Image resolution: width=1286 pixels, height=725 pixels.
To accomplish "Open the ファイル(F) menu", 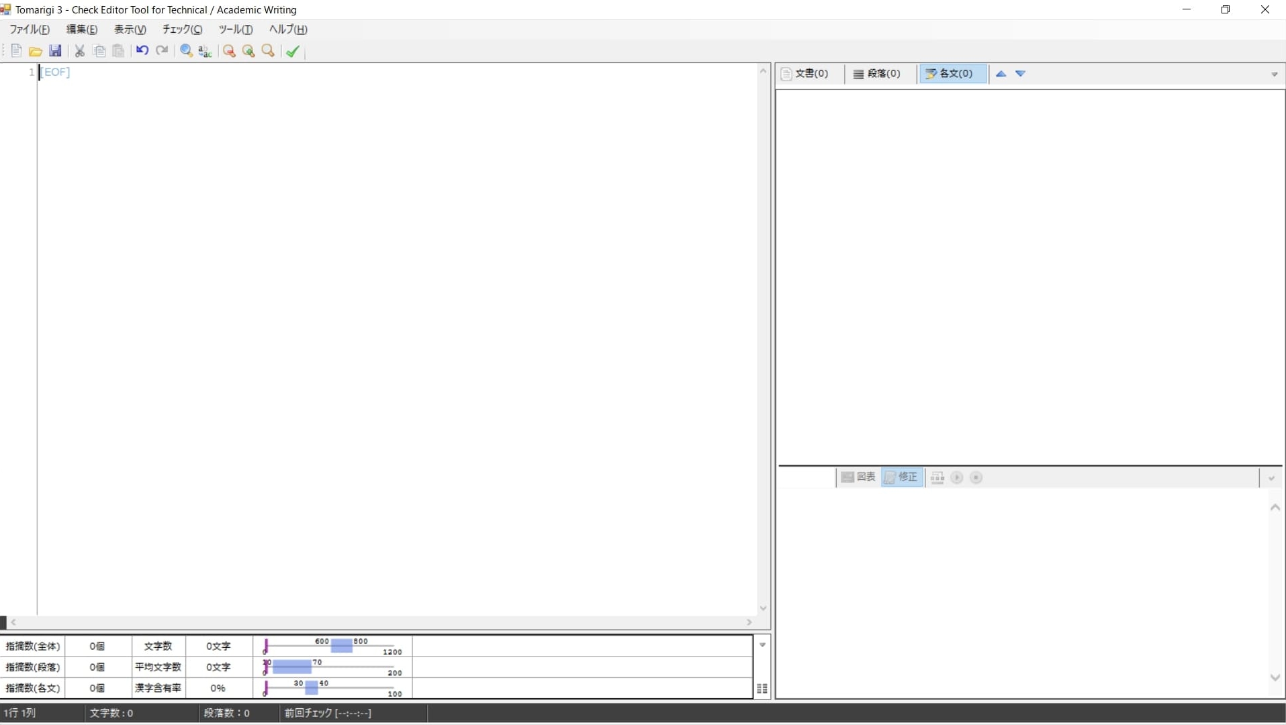I will [30, 30].
